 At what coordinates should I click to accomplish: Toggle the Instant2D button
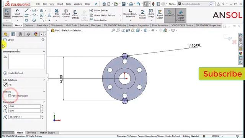[x=170, y=15]
